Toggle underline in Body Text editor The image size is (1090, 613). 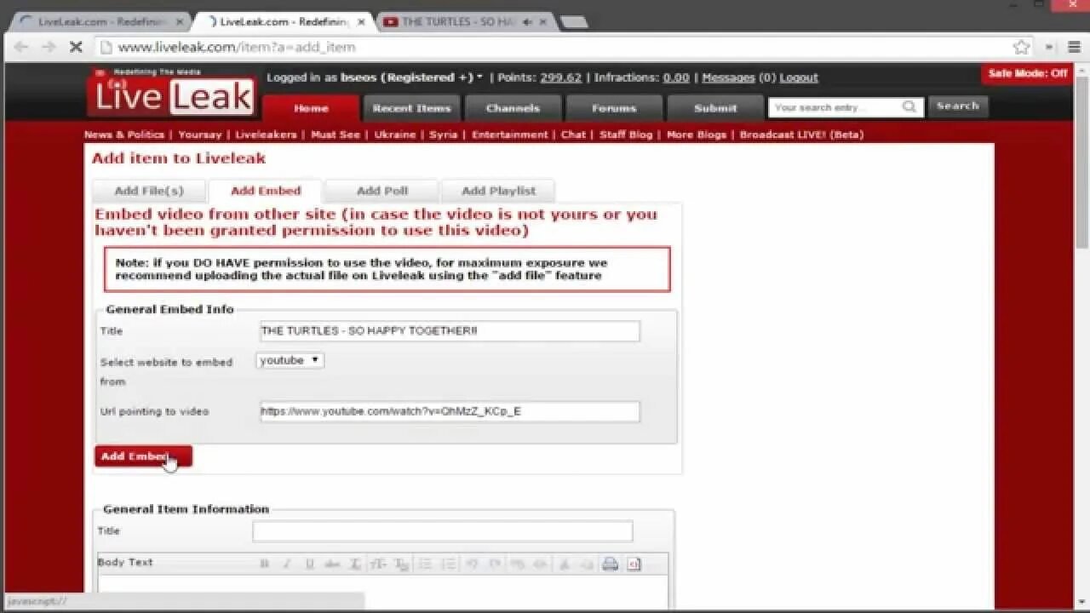pos(309,564)
